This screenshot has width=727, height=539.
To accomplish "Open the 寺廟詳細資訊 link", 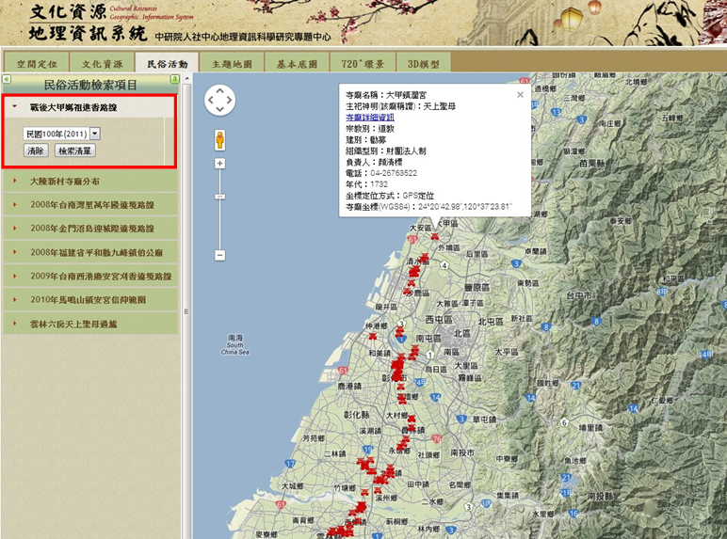I will (370, 117).
